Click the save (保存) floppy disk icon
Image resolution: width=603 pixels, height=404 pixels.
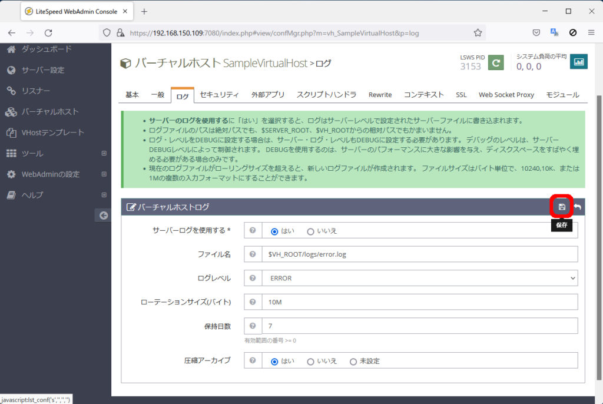[x=562, y=207]
